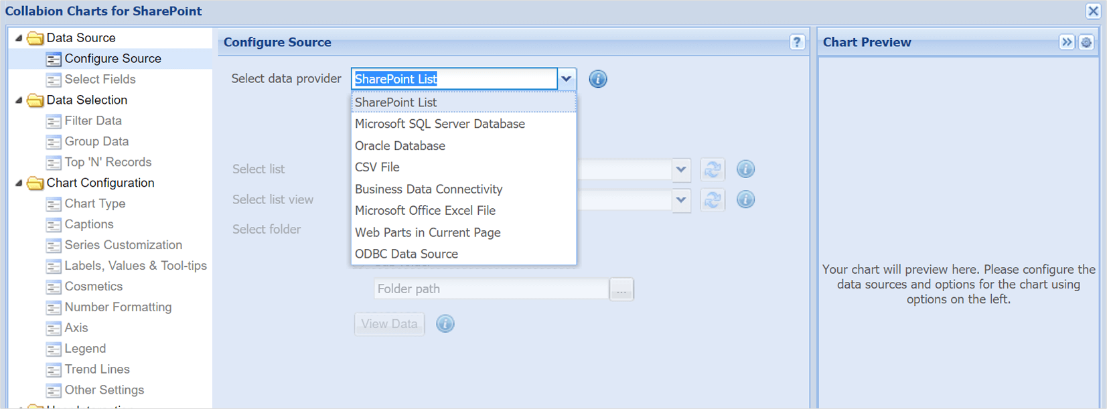Click the View Data button
Screen dimensions: 1107x409
389,324
